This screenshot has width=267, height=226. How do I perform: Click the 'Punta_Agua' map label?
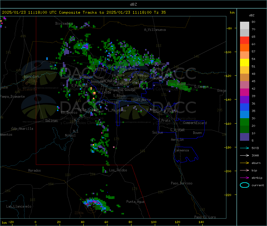click(135, 202)
